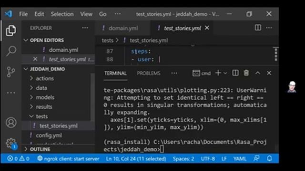Select test_stories.yml under tests folder
The height and width of the screenshot is (171, 305).
[58, 125]
